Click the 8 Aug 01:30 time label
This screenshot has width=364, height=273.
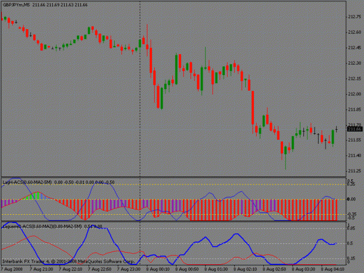pyautogui.click(x=216, y=270)
